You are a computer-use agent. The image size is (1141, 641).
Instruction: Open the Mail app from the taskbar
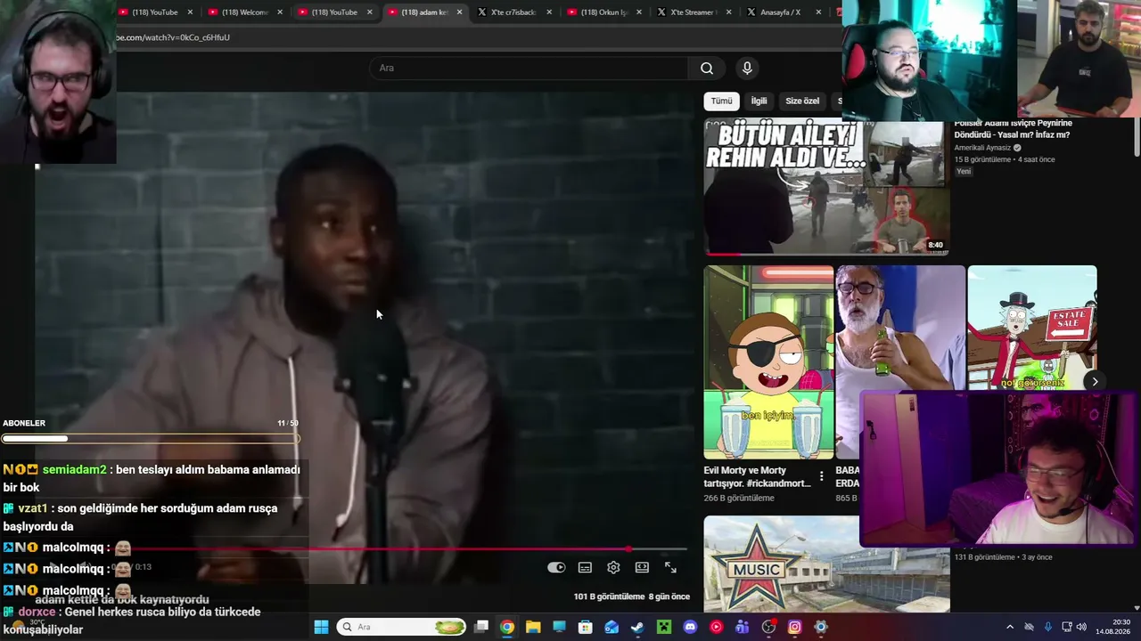click(x=612, y=627)
